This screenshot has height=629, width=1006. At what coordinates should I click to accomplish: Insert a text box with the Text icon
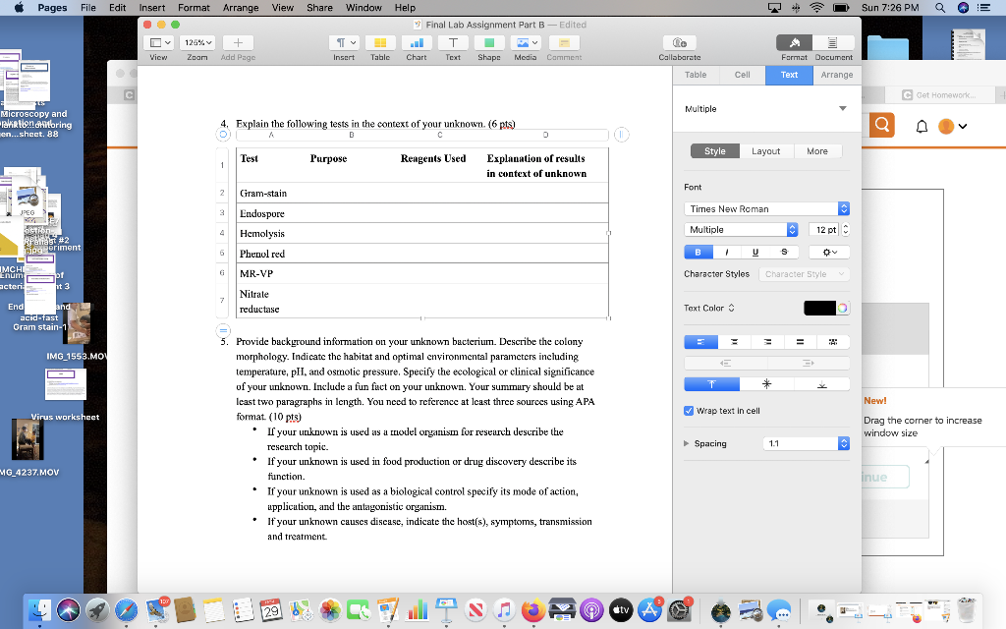tap(453, 43)
